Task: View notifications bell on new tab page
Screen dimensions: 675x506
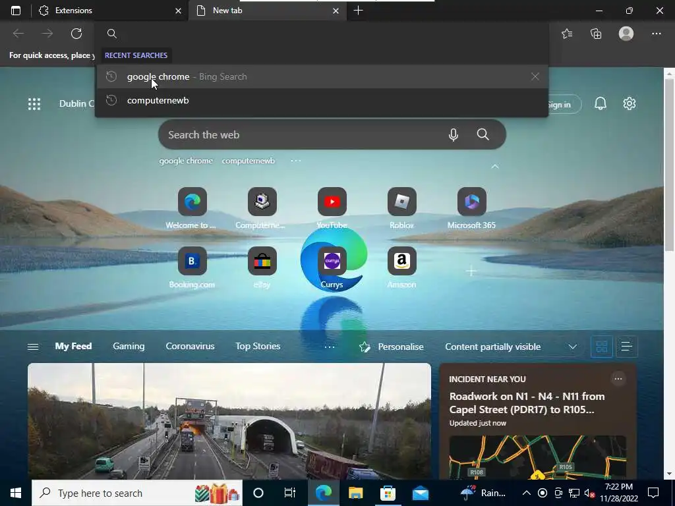Action: (x=601, y=103)
